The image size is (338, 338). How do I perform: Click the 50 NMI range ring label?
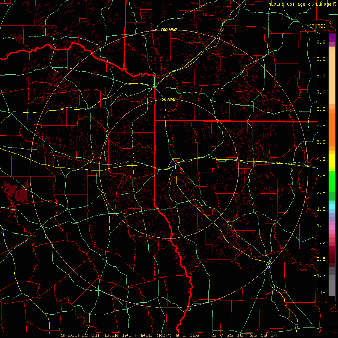[x=169, y=100]
